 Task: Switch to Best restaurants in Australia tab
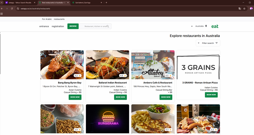pyautogui.click(x=53, y=3)
